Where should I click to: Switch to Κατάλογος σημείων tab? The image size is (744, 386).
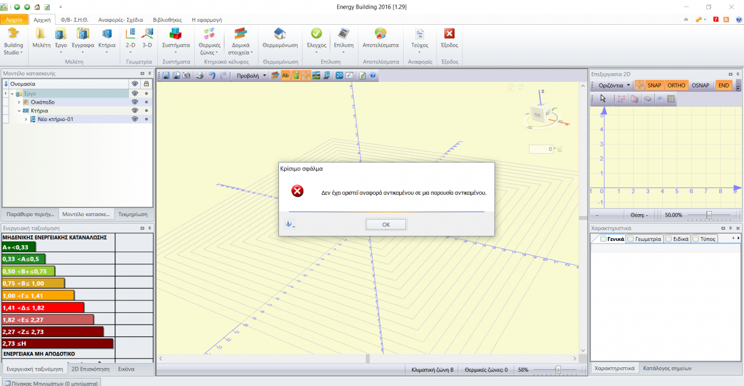[x=667, y=368]
